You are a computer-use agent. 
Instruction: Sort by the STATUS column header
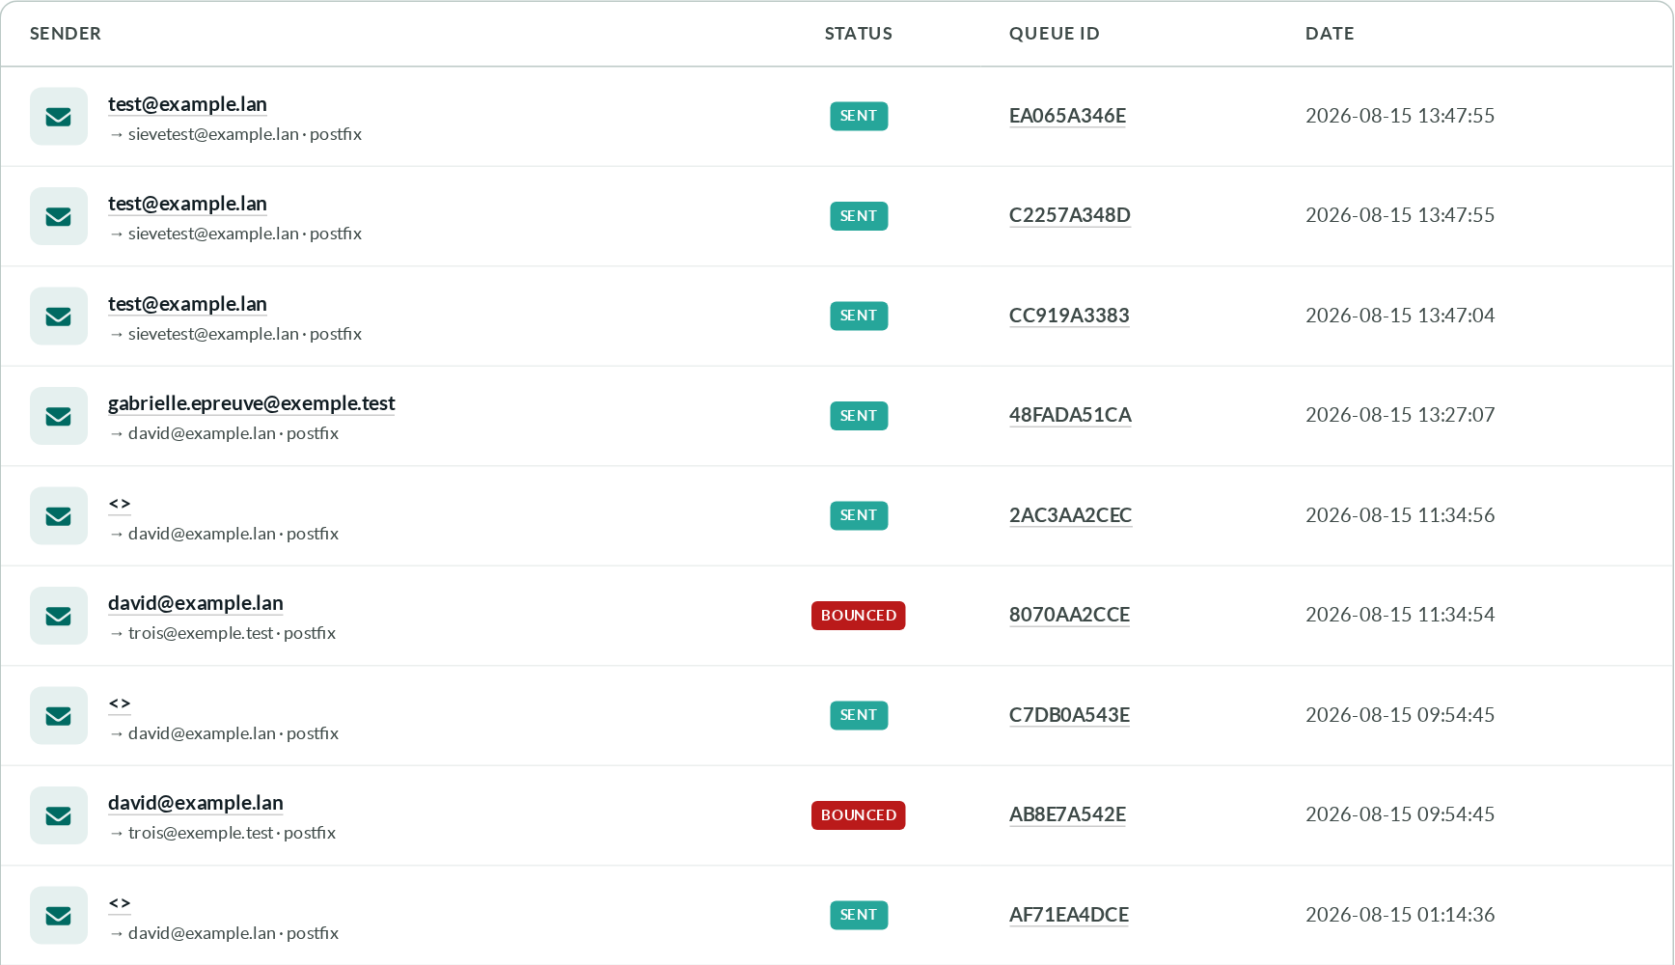pos(859,34)
